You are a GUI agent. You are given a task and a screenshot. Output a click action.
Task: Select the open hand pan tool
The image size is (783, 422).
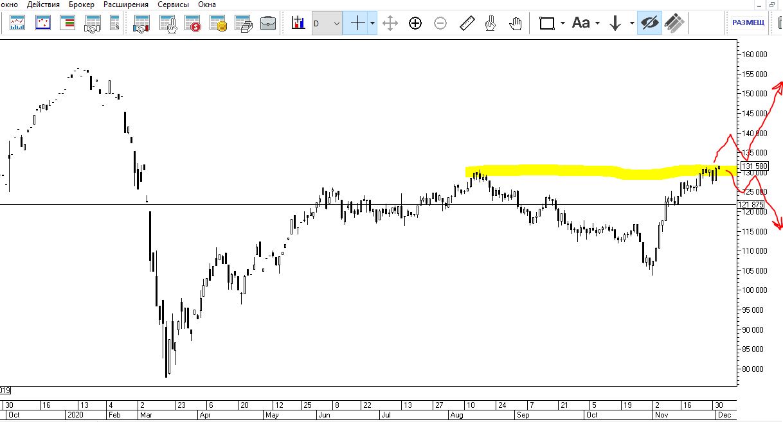(x=516, y=24)
